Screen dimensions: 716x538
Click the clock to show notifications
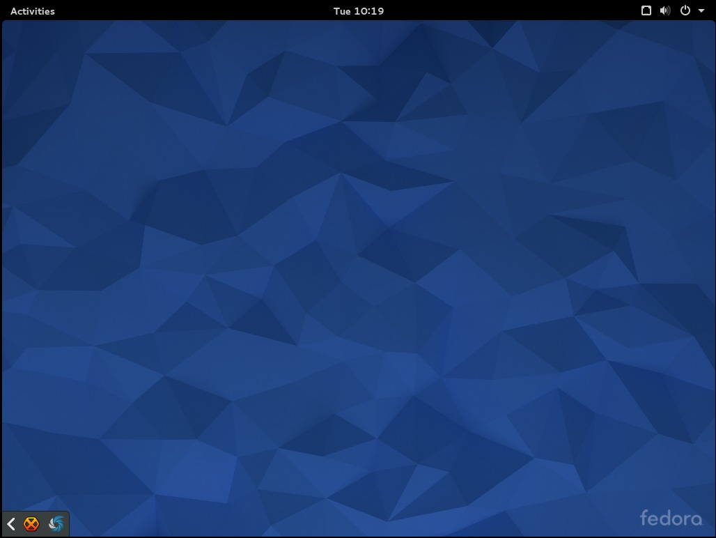(x=358, y=10)
